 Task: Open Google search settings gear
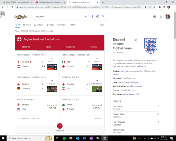154,17
